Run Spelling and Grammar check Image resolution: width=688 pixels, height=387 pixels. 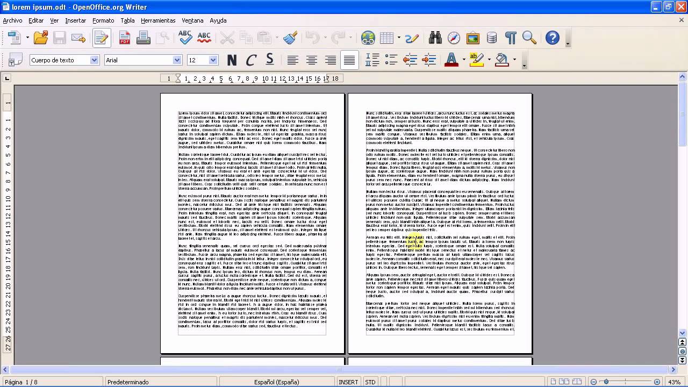[x=185, y=38]
